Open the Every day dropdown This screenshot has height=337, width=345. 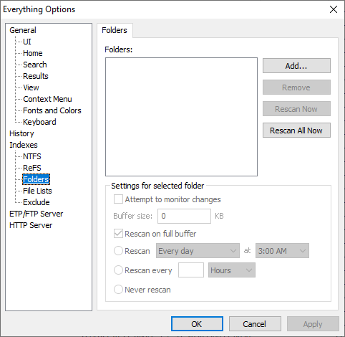(198, 251)
